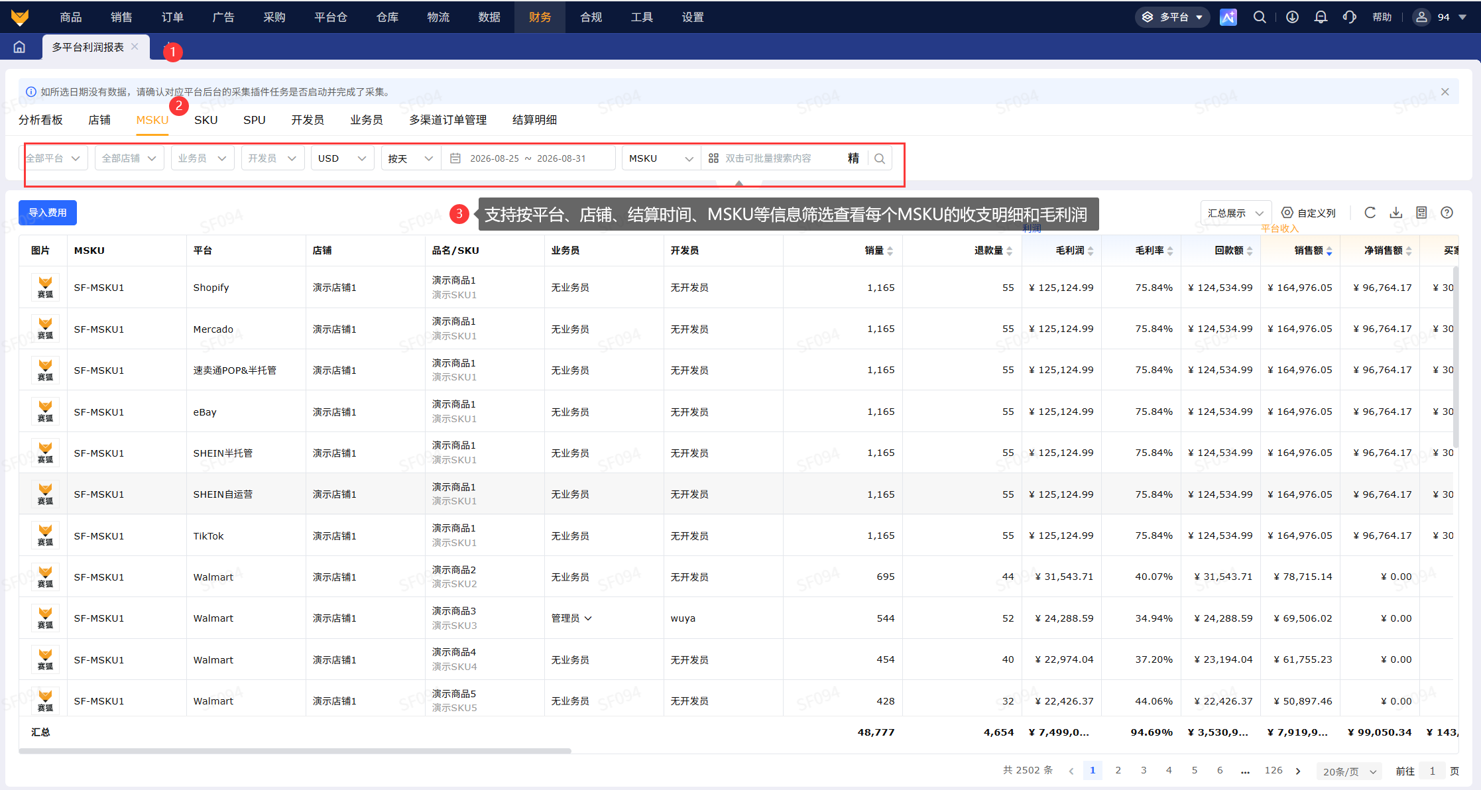Toggle the 精 exact search mode
Viewport: 1481px width, 790px height.
pos(853,158)
